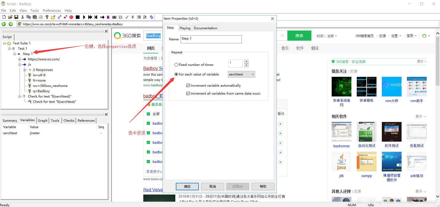Open the Checks tab
This screenshot has height=207, width=440.
[69, 121]
